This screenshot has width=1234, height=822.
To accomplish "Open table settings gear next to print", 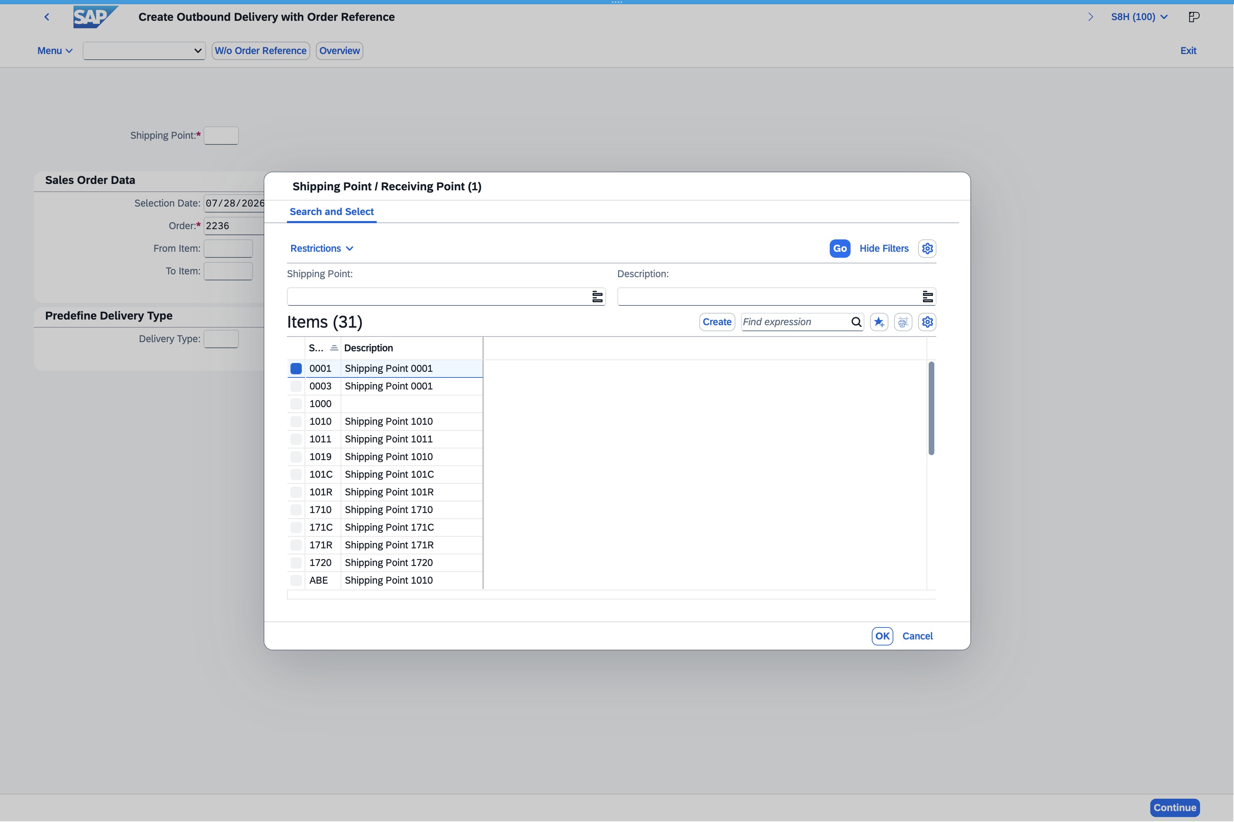I will click(x=927, y=322).
